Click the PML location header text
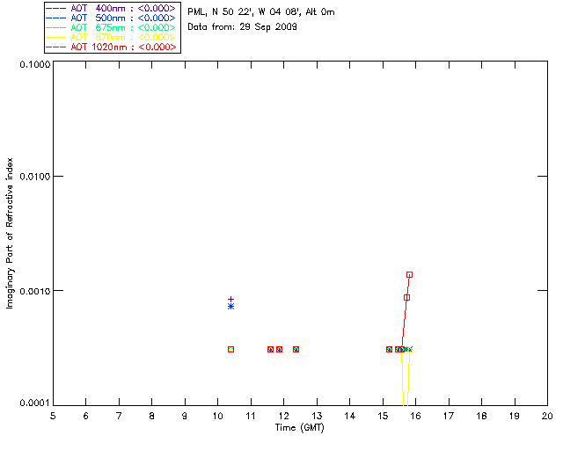Image resolution: width=563 pixels, height=450 pixels. coord(261,12)
